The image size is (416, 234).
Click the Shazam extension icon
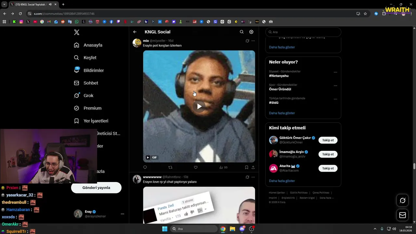tap(376, 14)
